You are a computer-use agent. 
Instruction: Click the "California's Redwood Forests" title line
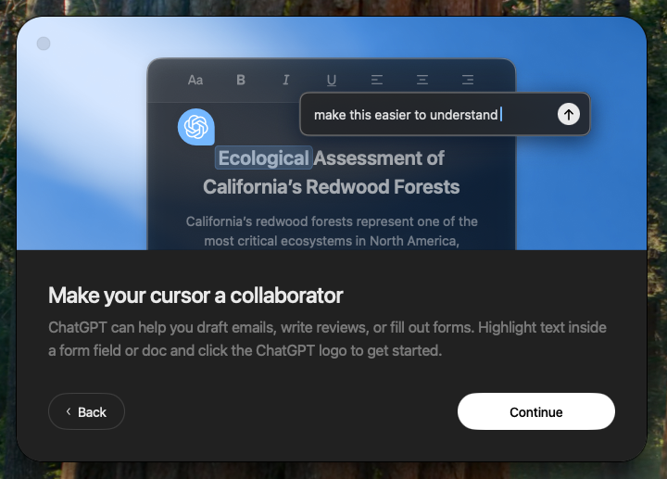pos(331,186)
